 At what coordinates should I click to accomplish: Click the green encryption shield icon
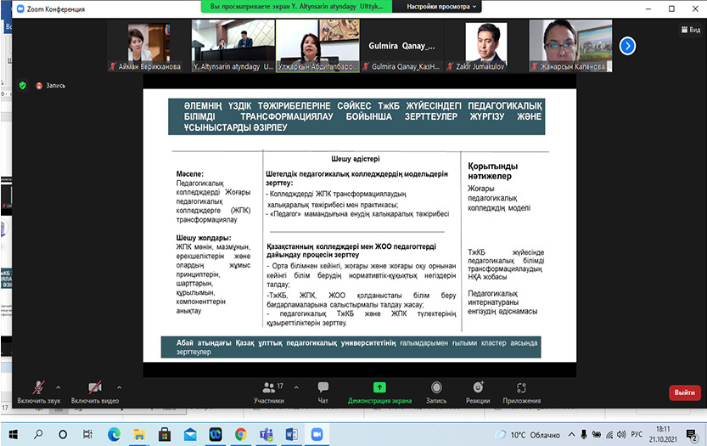(x=23, y=85)
